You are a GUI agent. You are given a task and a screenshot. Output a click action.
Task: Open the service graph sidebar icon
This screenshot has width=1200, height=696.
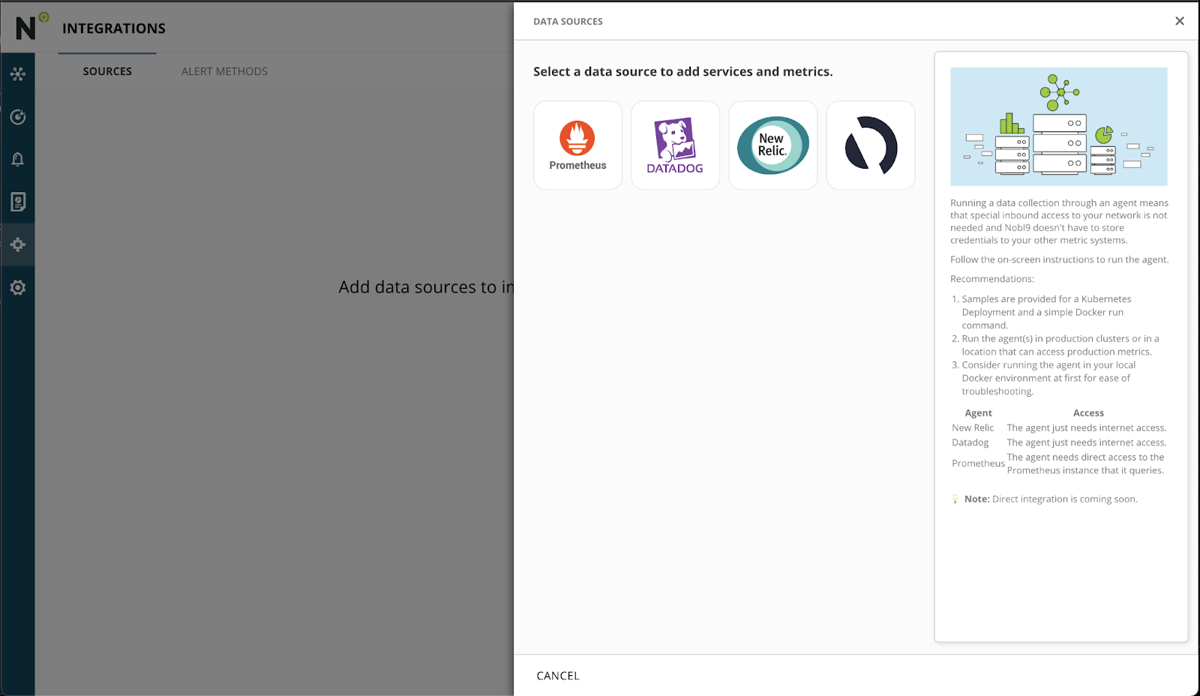click(18, 73)
